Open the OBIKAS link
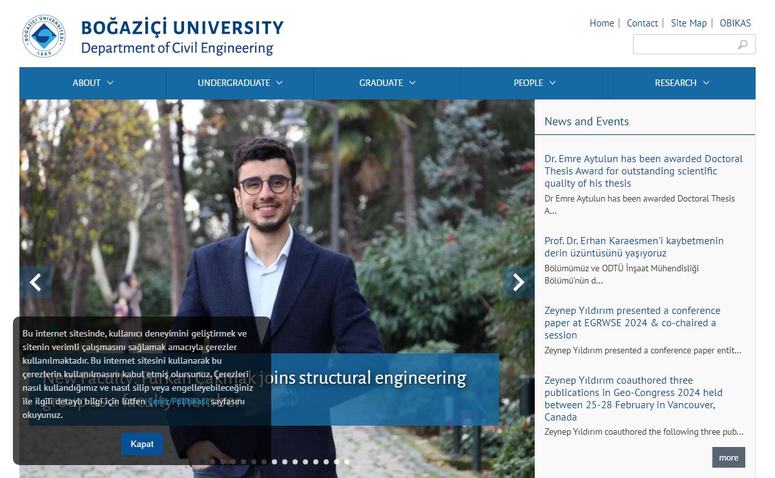Screen dimensions: 775x478 click(x=735, y=23)
